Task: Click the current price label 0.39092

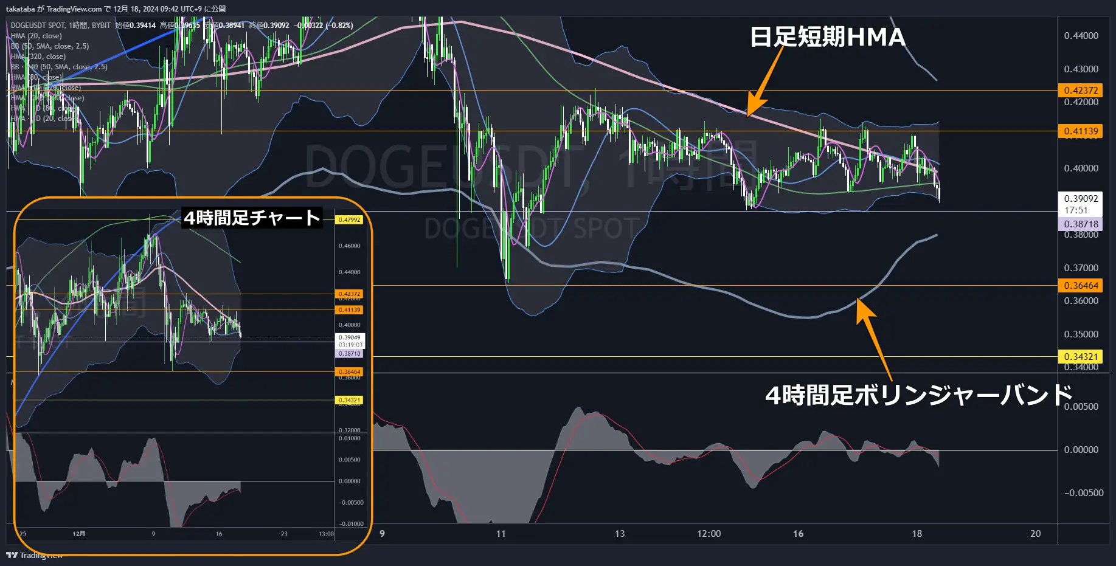Action: pos(1081,199)
